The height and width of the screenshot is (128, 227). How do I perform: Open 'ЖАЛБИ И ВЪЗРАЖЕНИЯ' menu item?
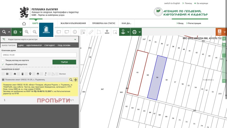point(73,23)
